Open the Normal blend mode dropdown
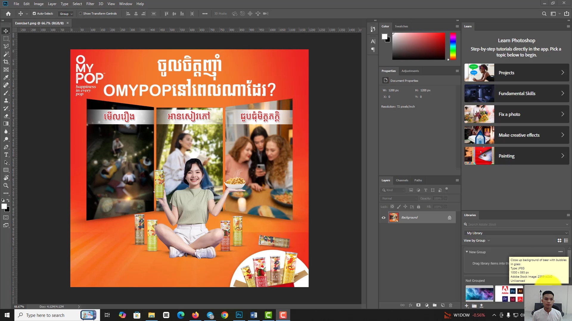 [x=399, y=199]
